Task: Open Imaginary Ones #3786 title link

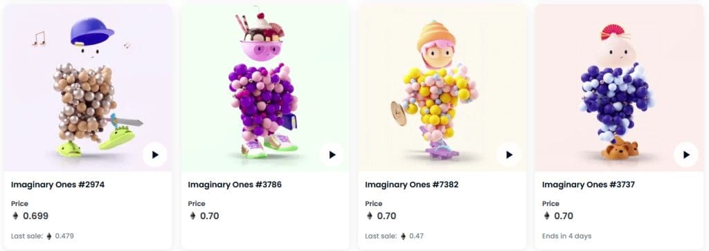Action: (235, 185)
